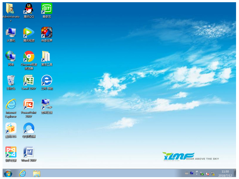Launch the PowerPoint 2007 shortcut
This screenshot has height=179, width=239.
point(28,105)
